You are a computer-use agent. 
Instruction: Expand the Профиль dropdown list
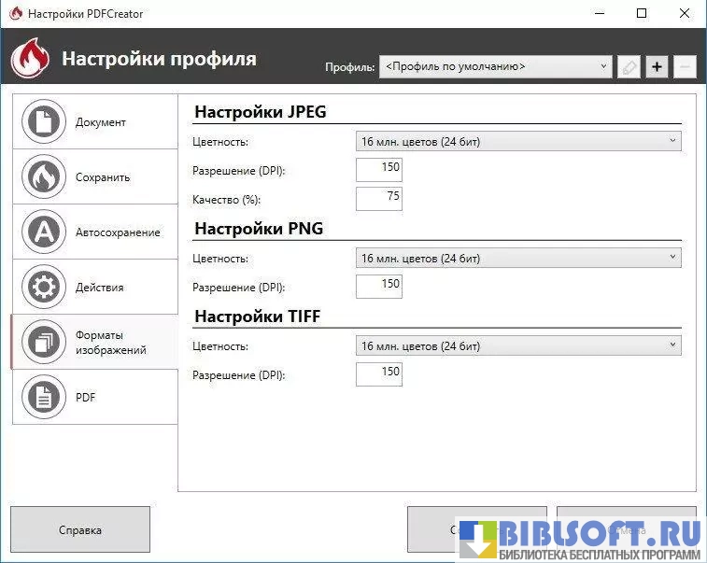coord(495,67)
